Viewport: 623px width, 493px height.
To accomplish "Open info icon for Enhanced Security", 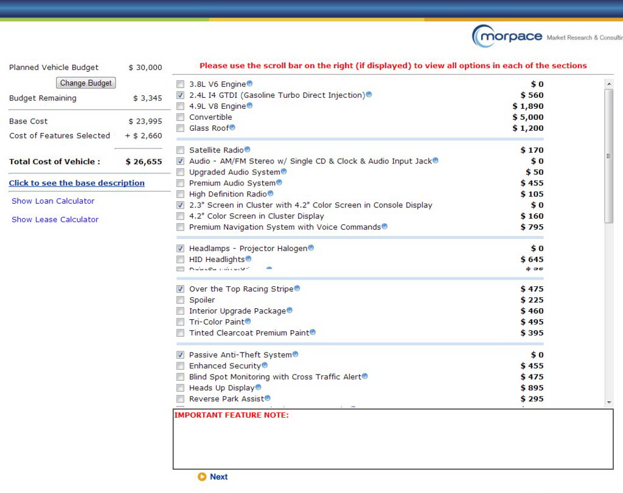I will pos(265,365).
